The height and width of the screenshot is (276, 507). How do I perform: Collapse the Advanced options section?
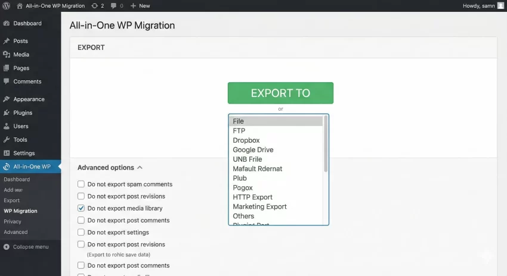click(x=110, y=167)
